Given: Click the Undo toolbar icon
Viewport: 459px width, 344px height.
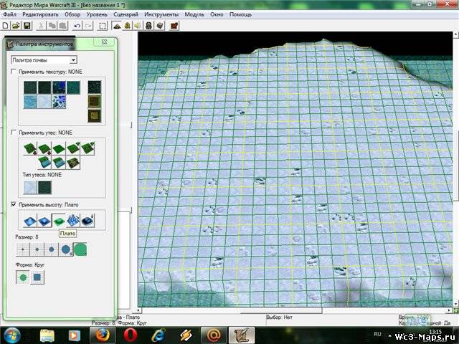Looking at the screenshot, I should 77,26.
